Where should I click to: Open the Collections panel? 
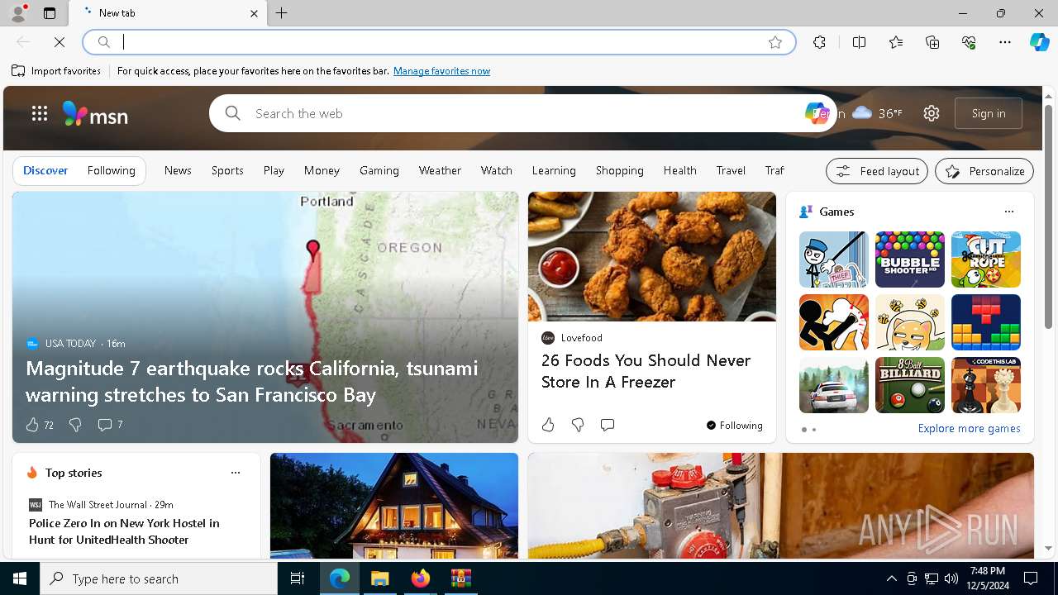[932, 42]
